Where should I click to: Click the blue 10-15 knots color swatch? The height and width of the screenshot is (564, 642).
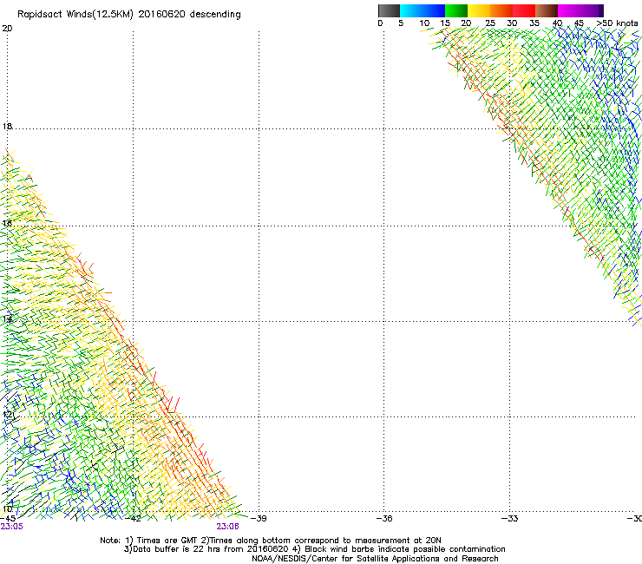tap(434, 10)
